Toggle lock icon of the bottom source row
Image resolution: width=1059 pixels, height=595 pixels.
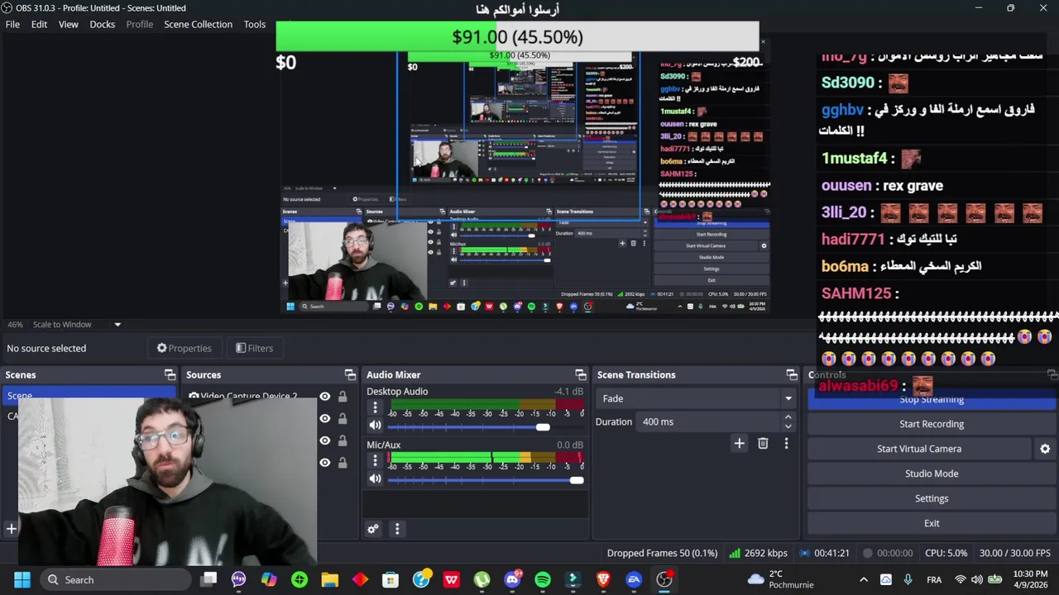tap(343, 463)
